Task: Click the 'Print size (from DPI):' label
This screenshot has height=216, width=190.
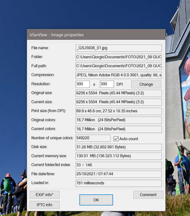Action: coord(49,111)
